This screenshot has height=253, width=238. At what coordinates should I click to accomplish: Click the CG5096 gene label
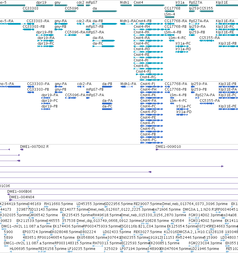[x=72, y=8]
